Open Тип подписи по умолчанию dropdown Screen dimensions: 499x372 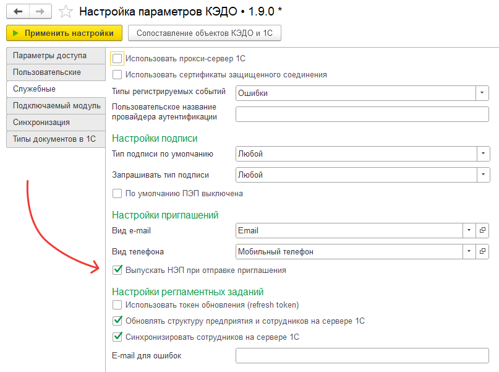click(483, 154)
